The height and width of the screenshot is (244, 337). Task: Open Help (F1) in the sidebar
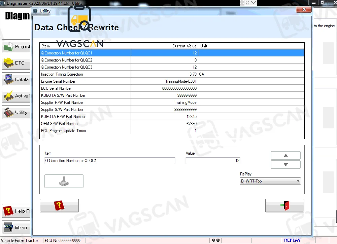coord(16,211)
